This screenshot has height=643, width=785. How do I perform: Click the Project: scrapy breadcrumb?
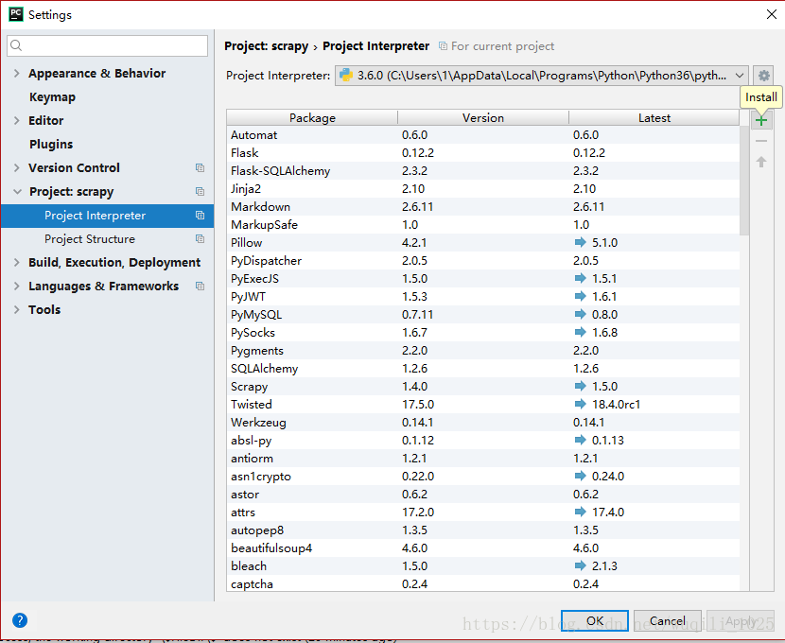click(x=266, y=46)
